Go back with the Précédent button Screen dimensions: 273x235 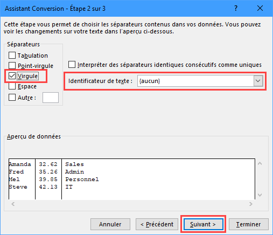point(157,224)
